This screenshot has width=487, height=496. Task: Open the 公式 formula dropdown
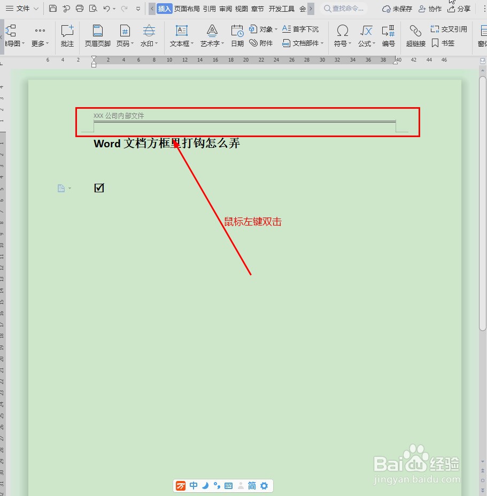pyautogui.click(x=366, y=36)
